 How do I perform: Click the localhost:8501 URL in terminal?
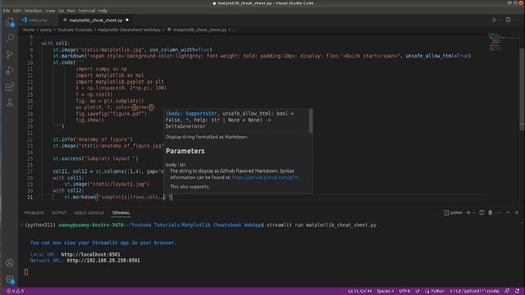point(90,254)
